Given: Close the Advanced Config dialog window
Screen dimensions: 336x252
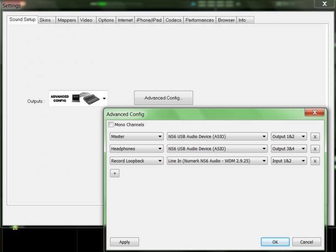Looking at the screenshot, I should [x=315, y=112].
